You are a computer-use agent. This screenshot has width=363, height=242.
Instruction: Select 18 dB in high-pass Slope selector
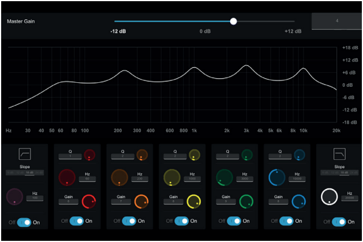tap(30, 173)
